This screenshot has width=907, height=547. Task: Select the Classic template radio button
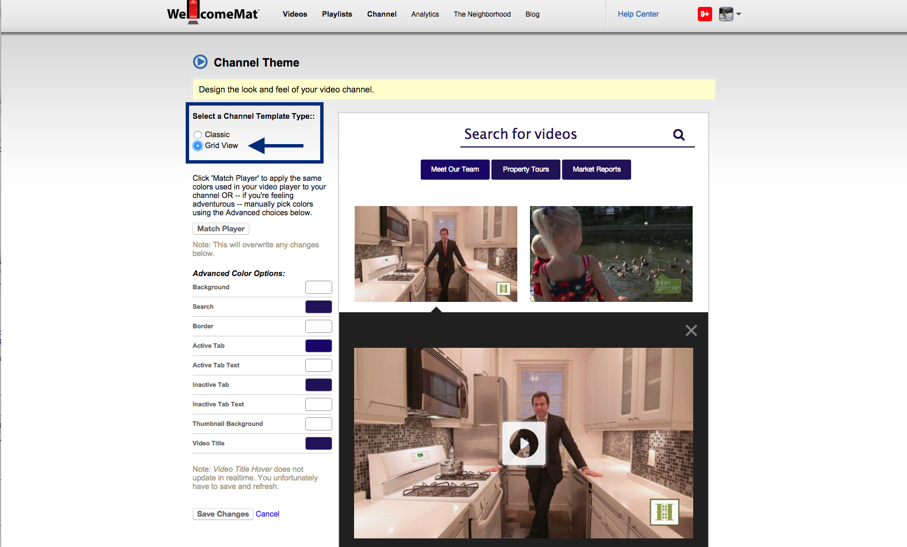198,135
